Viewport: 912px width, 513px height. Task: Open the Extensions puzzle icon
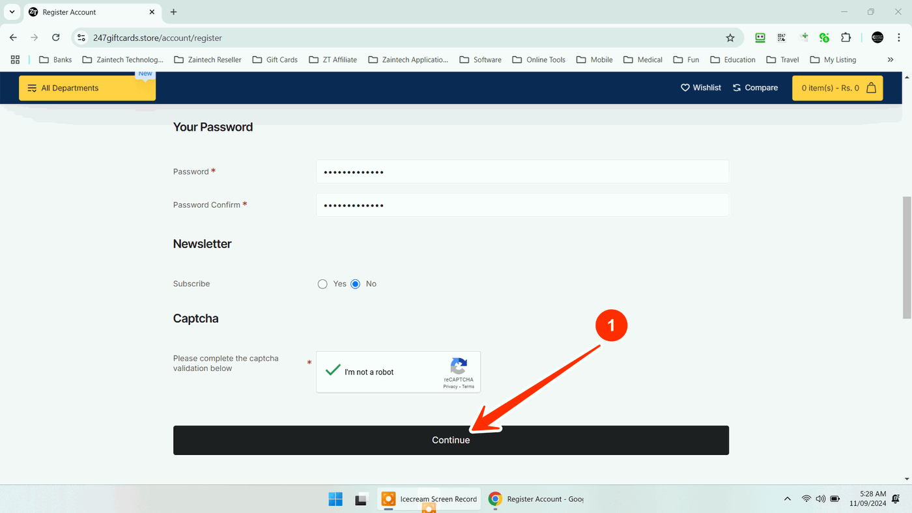click(846, 38)
